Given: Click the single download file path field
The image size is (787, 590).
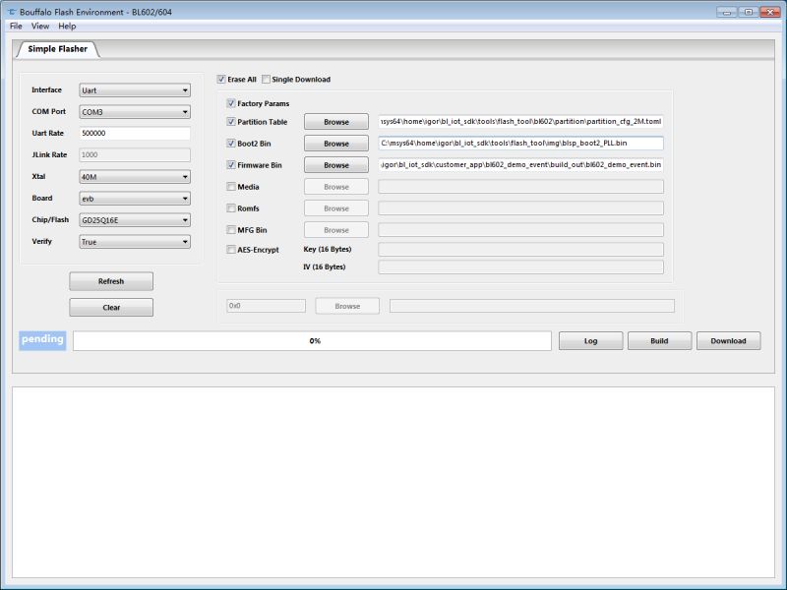Looking at the screenshot, I should click(532, 306).
